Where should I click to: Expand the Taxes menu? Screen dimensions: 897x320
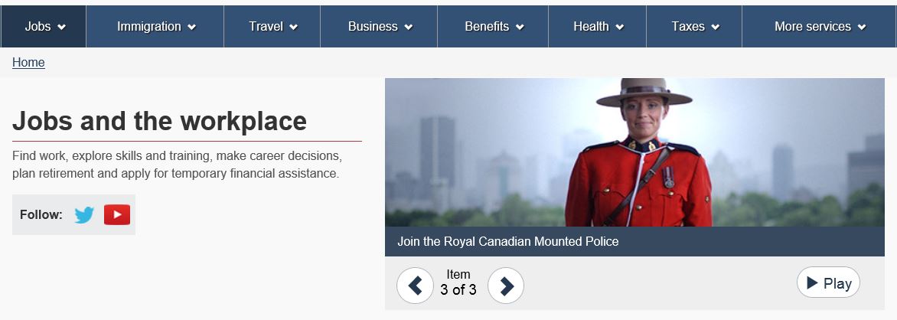pos(695,27)
